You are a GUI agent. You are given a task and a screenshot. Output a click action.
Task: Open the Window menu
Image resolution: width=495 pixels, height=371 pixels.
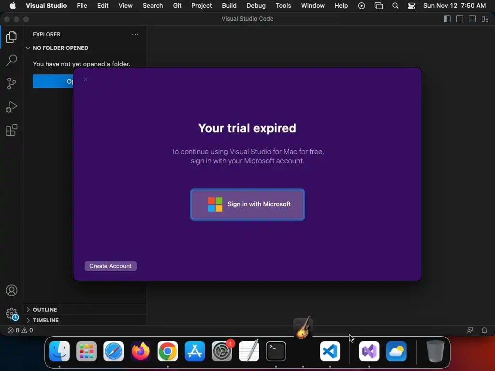click(313, 6)
